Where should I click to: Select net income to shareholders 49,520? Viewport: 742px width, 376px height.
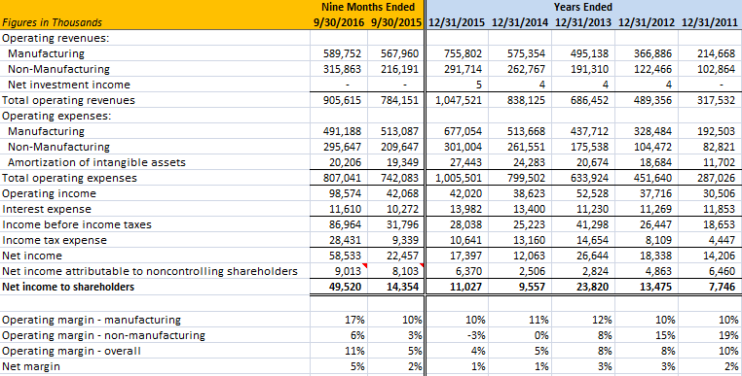346,287
